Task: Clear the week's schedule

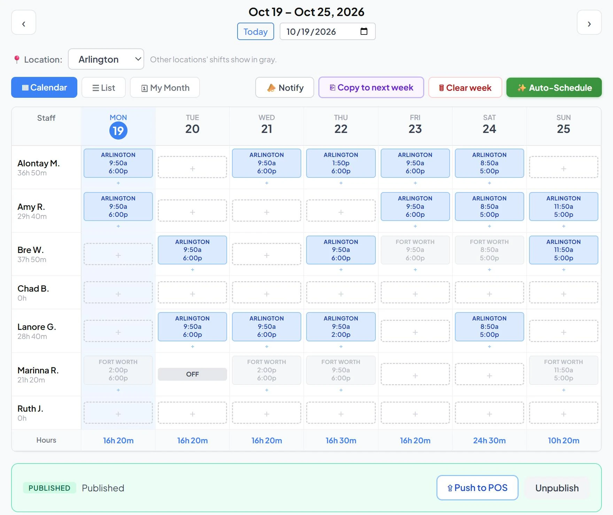Action: [465, 87]
